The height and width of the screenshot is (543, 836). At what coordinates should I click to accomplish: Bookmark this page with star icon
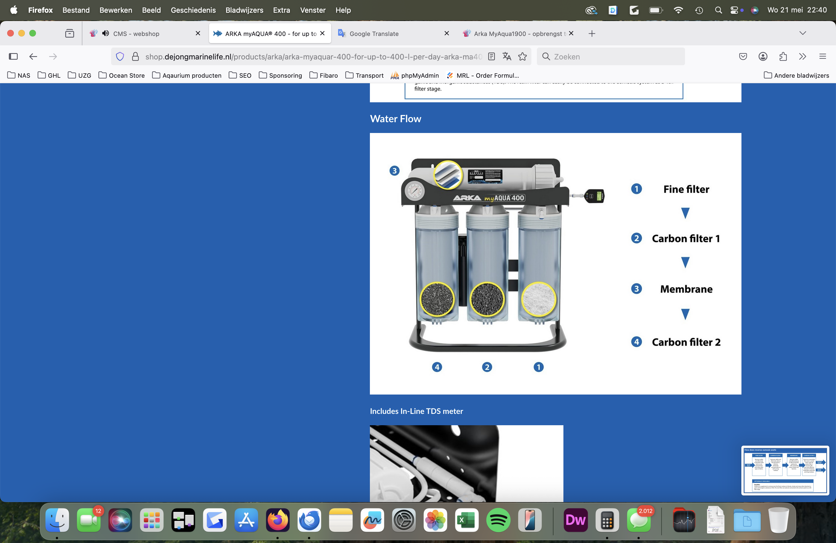(522, 57)
